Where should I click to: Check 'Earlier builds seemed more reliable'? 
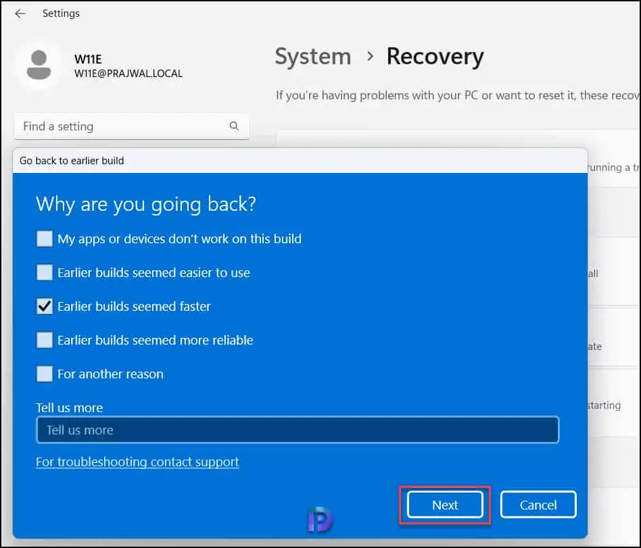(x=45, y=340)
